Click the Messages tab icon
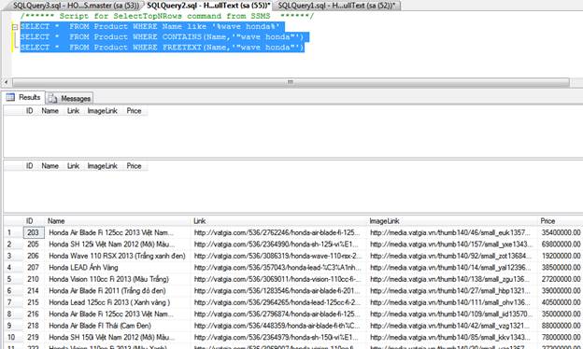The image size is (583, 349). (x=53, y=98)
